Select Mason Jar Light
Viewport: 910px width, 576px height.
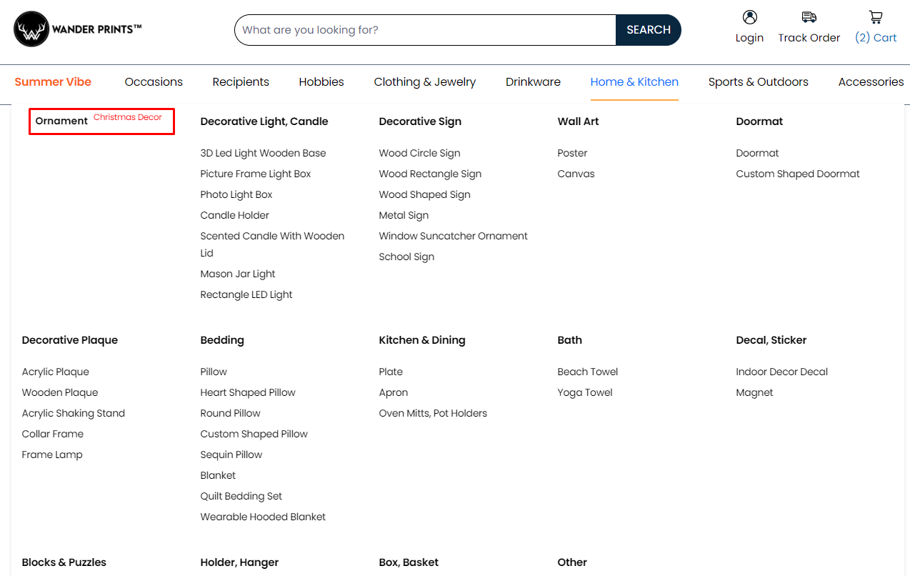238,274
